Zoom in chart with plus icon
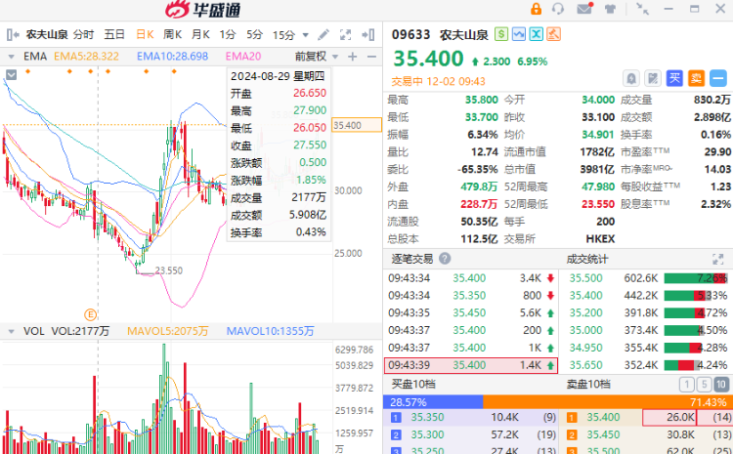The width and height of the screenshot is (733, 454). click(353, 57)
